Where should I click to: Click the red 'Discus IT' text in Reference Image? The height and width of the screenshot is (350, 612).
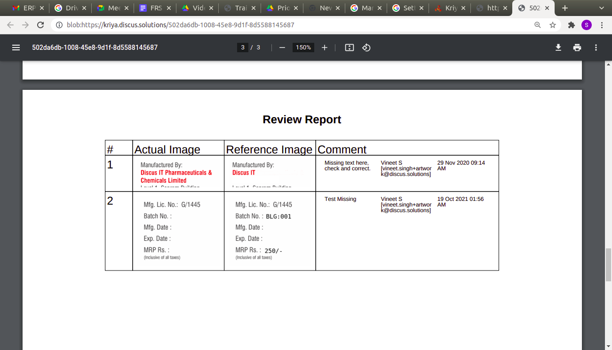(244, 173)
